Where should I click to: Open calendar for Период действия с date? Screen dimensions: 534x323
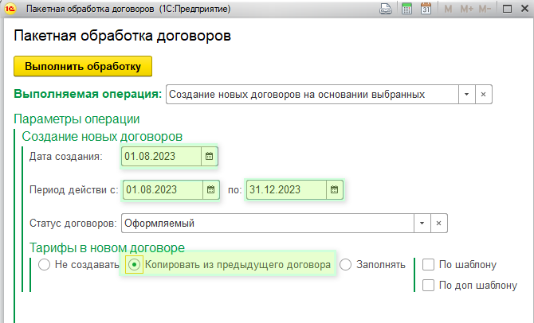(210, 190)
